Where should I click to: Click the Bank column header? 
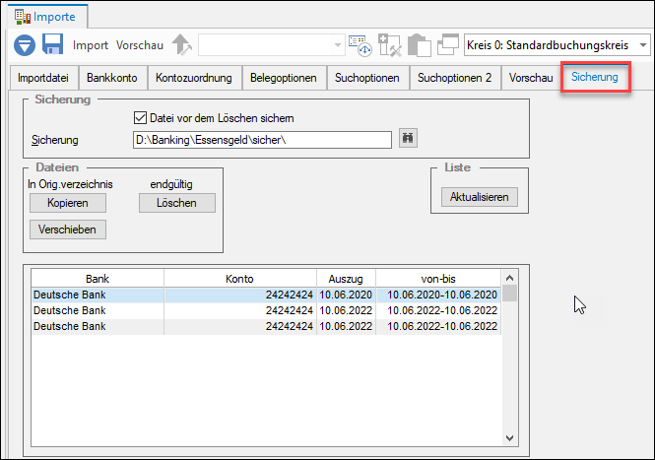(98, 279)
